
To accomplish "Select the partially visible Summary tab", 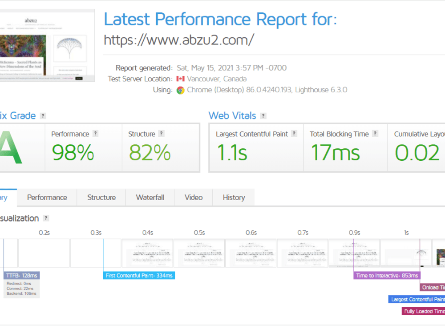I will pos(8,198).
